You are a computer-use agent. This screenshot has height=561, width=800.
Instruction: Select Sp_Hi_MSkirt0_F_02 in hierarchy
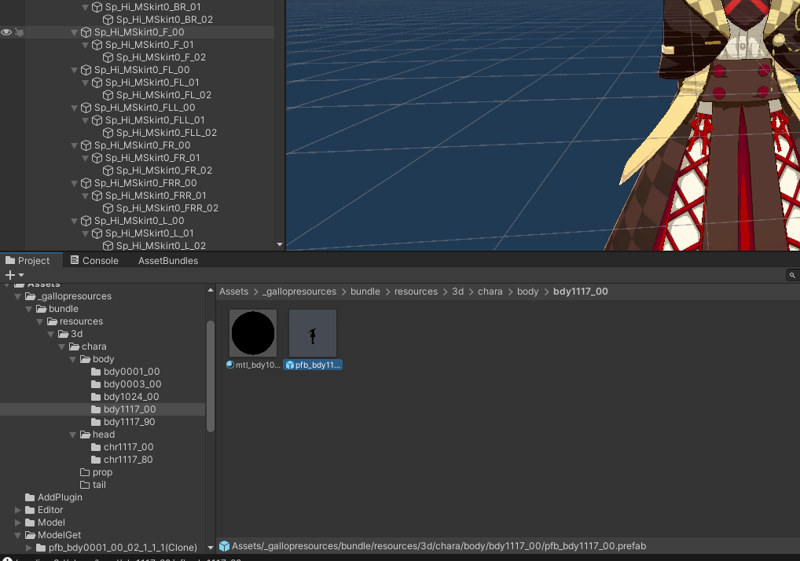[x=161, y=57]
